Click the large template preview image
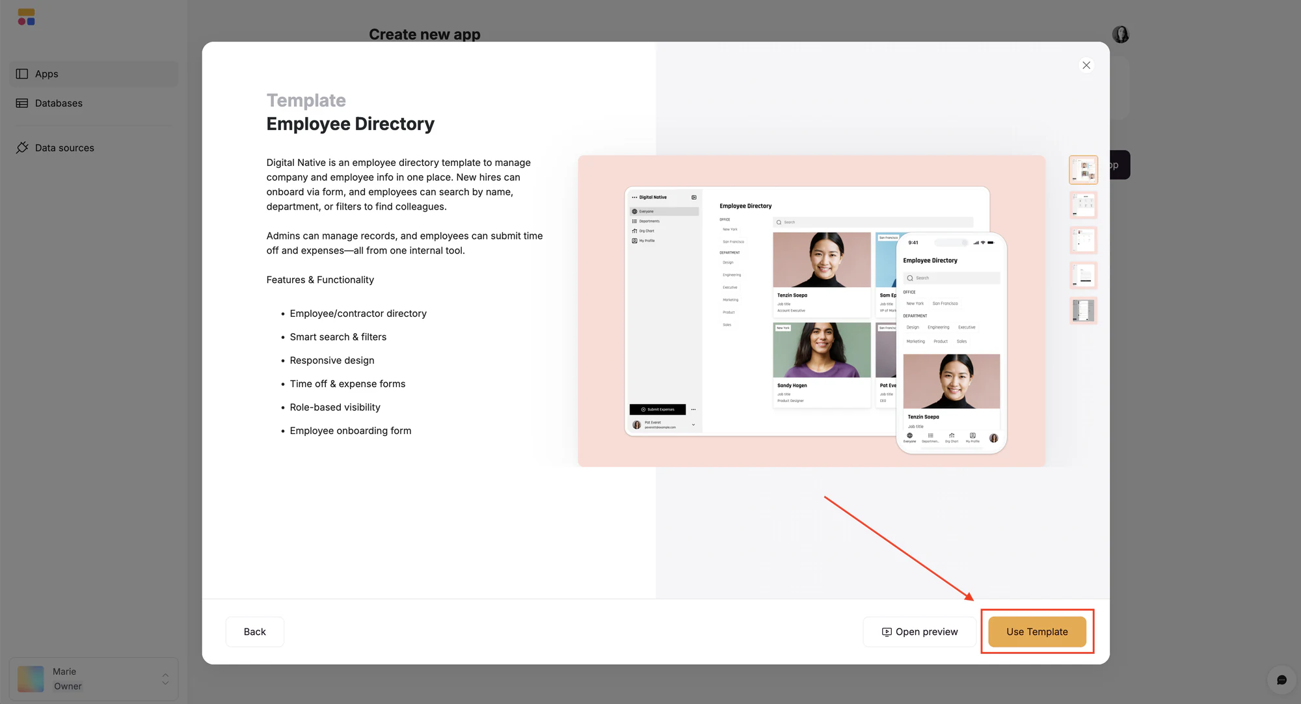 811,311
